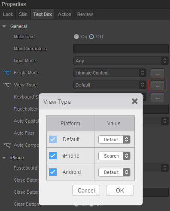
Task: Collapse the iPhone section triangle
Action: [4, 158]
